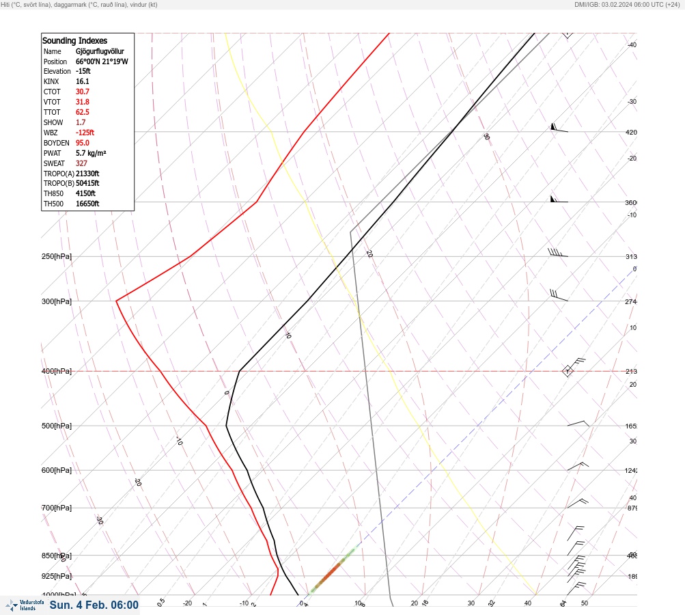
Task: Click the Elevation value -15ft
Action: pyautogui.click(x=83, y=71)
